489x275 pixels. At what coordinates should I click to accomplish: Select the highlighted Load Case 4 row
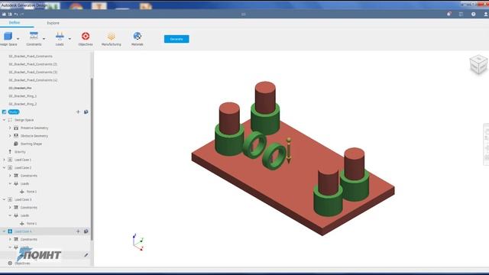46,231
